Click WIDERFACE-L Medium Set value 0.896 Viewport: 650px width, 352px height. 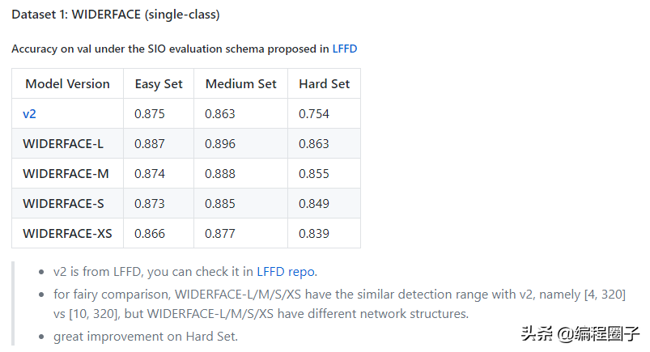point(220,144)
